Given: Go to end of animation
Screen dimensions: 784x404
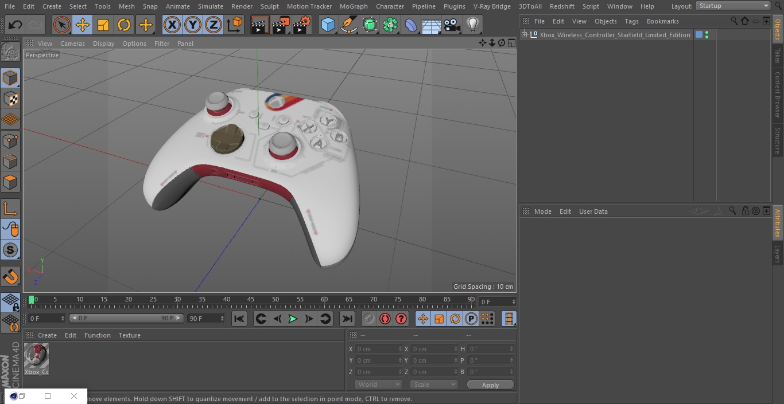Looking at the screenshot, I should (347, 319).
